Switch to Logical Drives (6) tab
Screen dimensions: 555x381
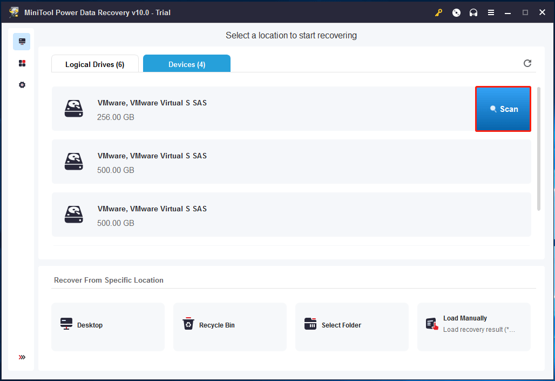(95, 64)
